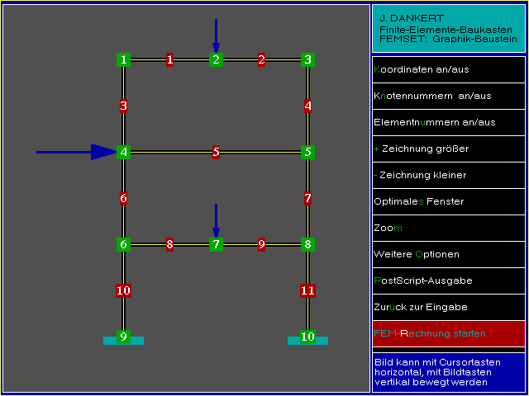Screen dimensions: 529x396
Task: Select green node 5 on frame
Action: 307,152
